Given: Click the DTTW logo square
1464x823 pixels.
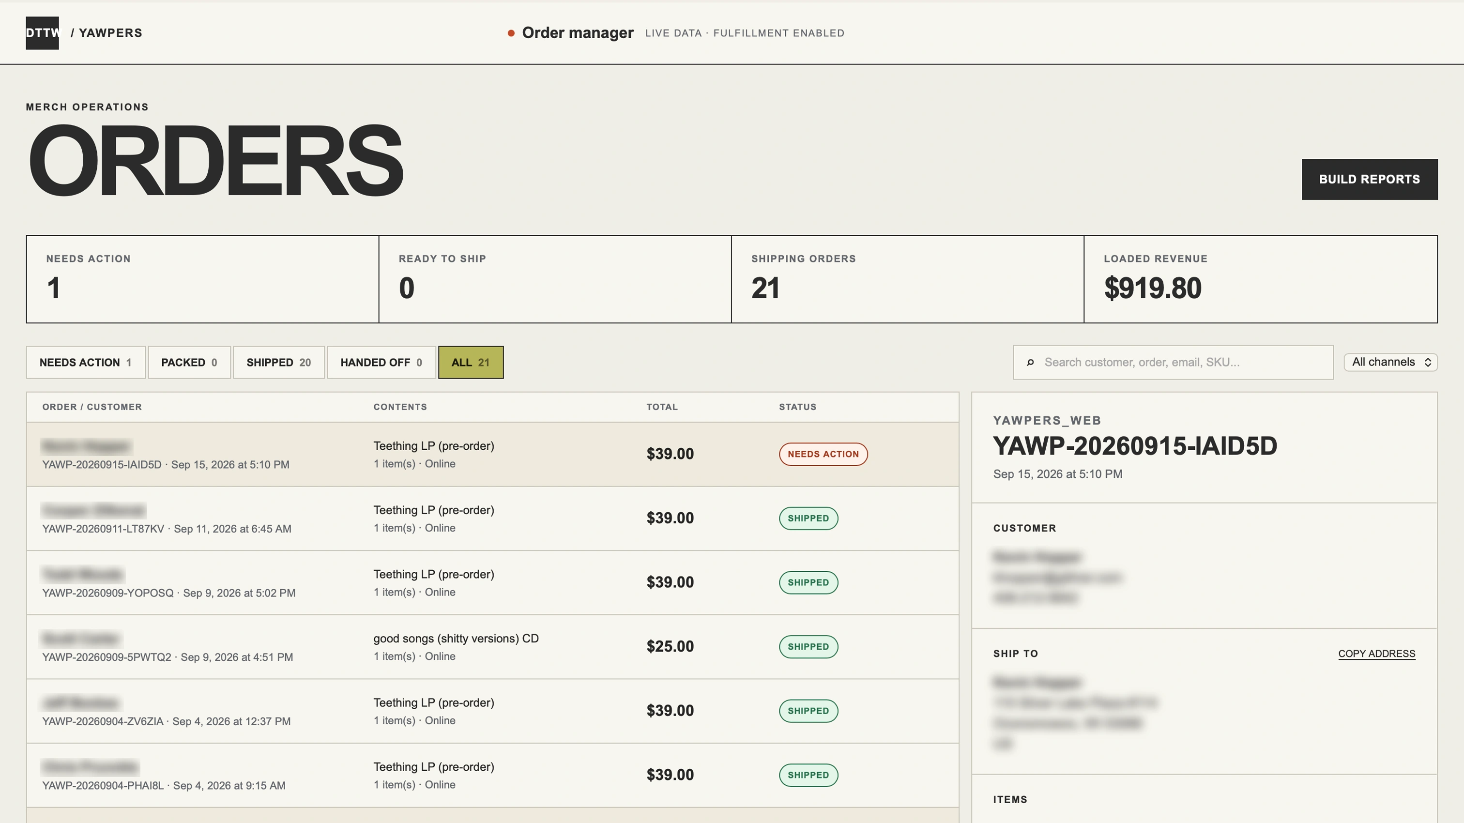Looking at the screenshot, I should pyautogui.click(x=42, y=33).
